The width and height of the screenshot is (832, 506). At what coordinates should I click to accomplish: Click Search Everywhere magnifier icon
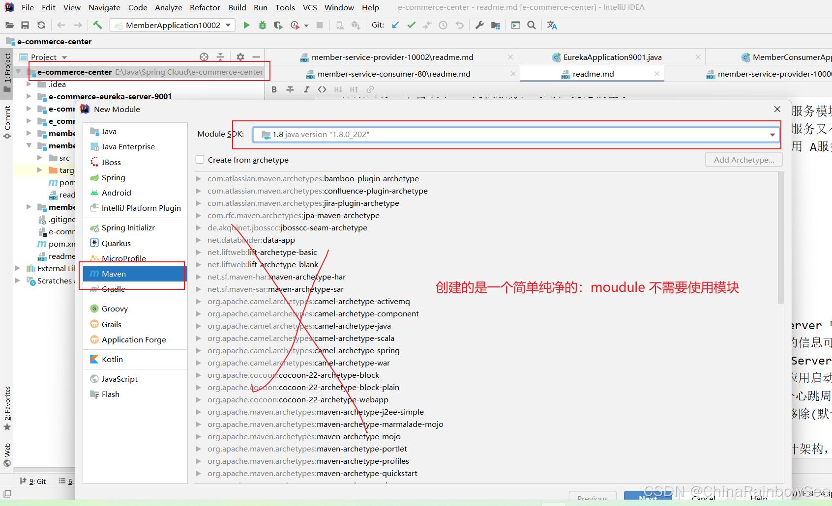532,25
